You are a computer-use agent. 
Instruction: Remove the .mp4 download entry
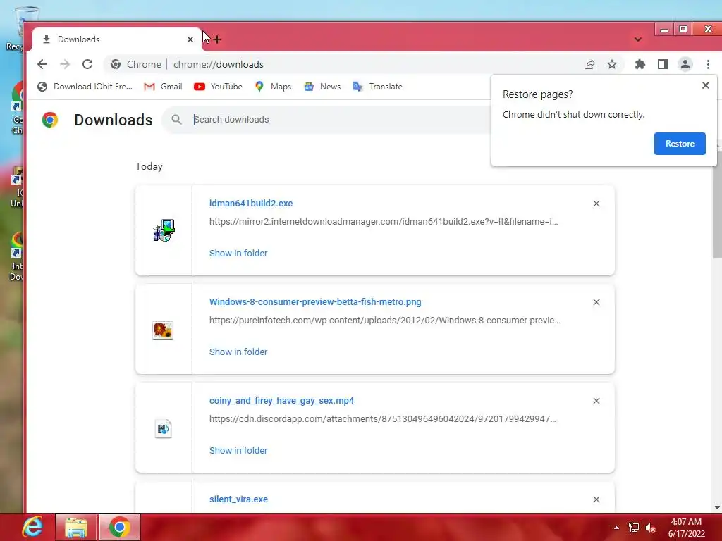click(x=596, y=401)
